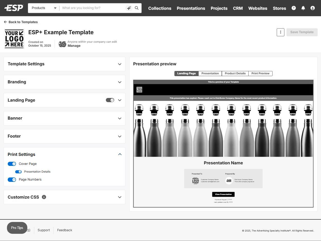Click the AI sparkle search icon
Screen dimensions: 321x241
[x=129, y=8]
